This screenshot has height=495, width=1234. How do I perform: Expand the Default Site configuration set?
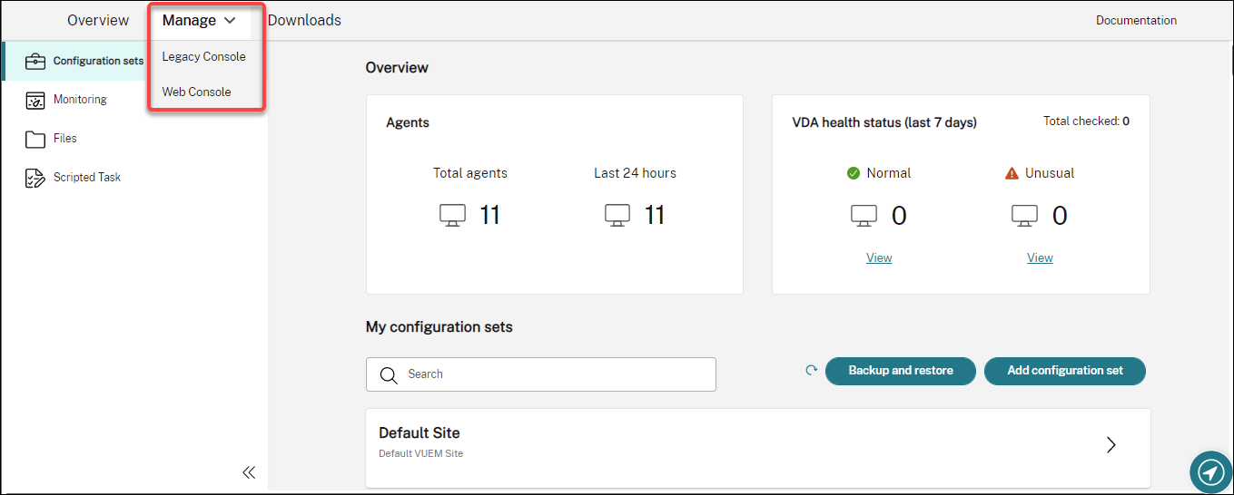pyautogui.click(x=1111, y=445)
